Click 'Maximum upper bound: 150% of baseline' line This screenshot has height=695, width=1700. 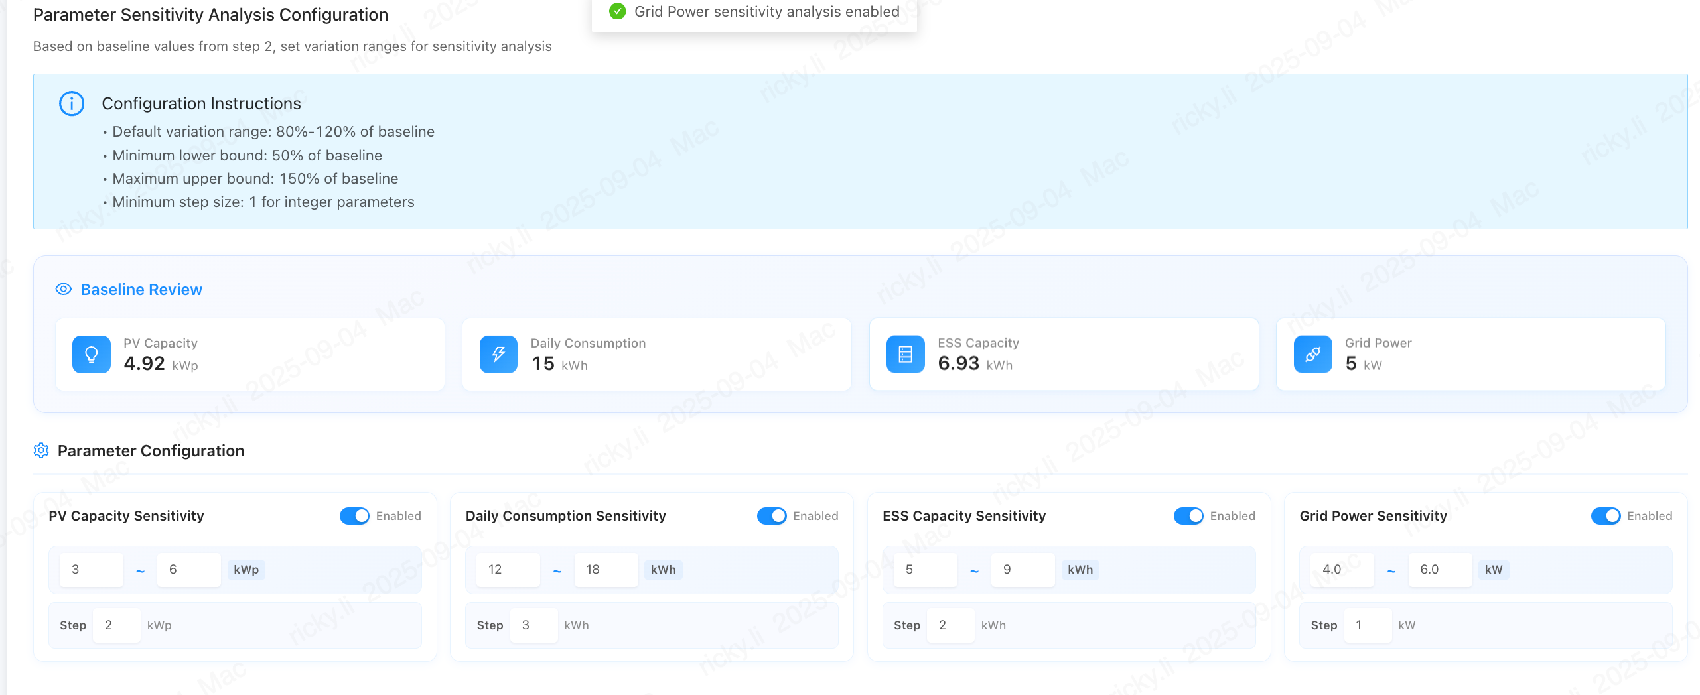click(x=255, y=178)
